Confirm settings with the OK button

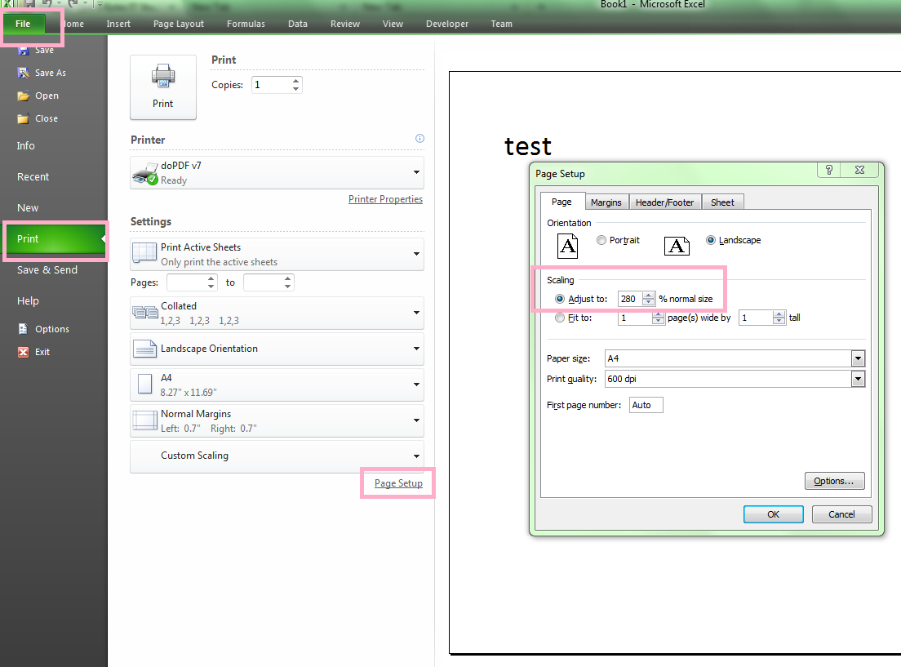773,514
